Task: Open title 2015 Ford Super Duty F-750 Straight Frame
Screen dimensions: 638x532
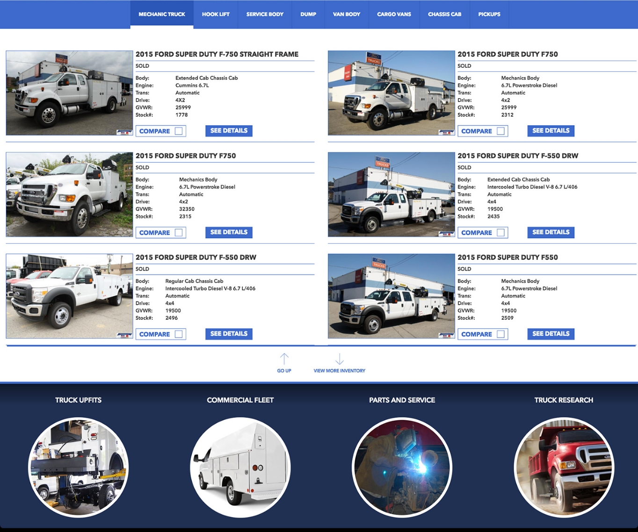Action: click(217, 54)
